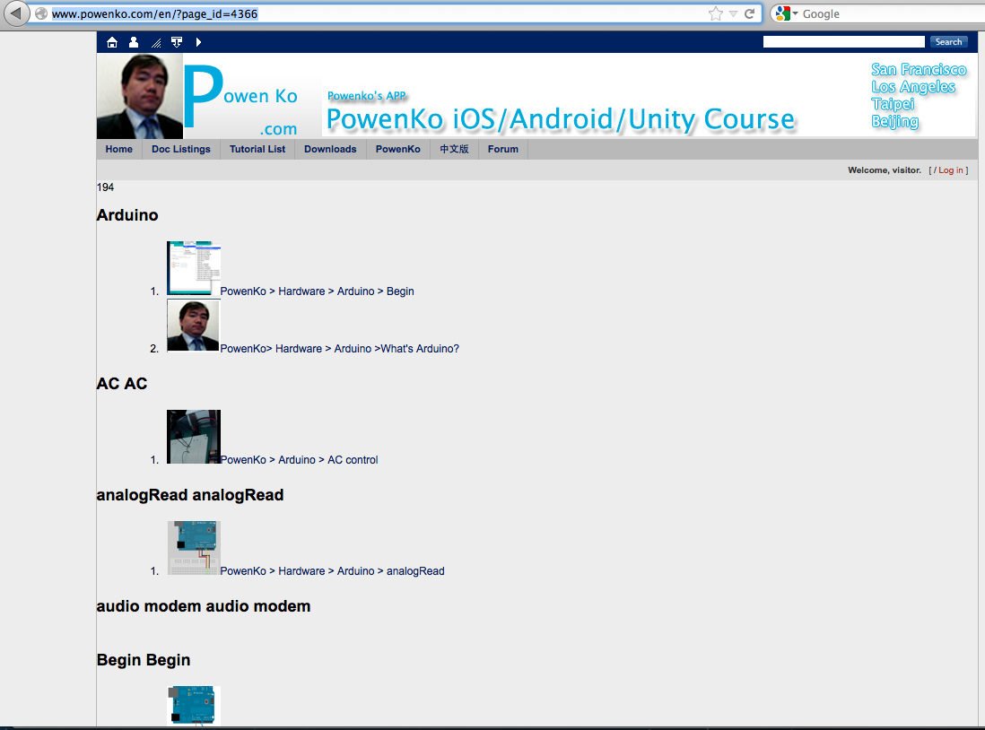985x730 pixels.
Task: Open the Arduino thumbnail under Begin Begin
Action: click(x=194, y=706)
